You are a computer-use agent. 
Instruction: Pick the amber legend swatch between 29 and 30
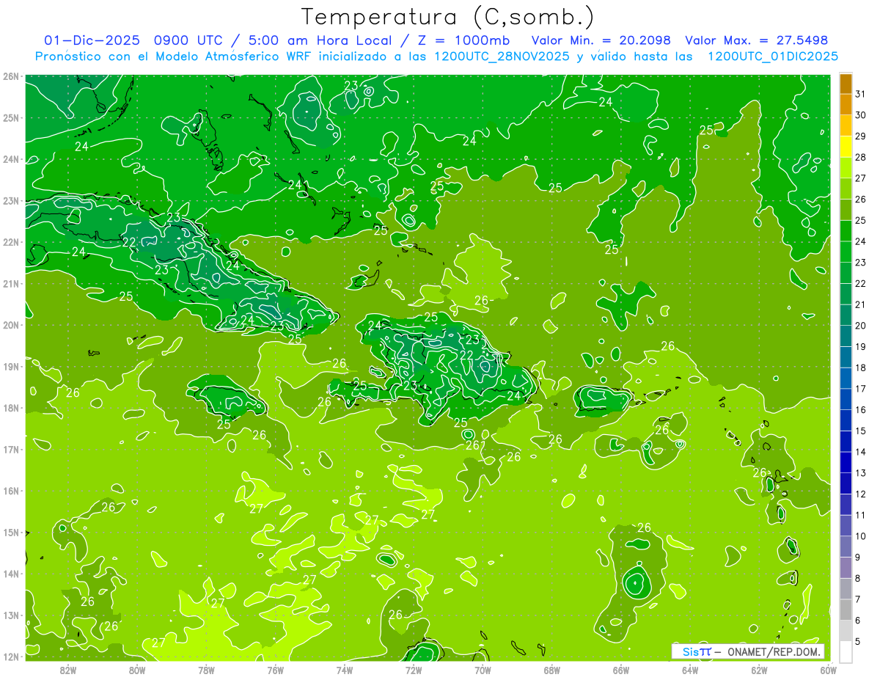click(x=846, y=126)
